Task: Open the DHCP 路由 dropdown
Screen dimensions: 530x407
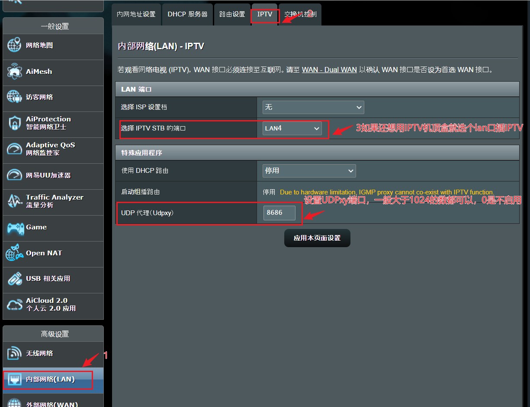Action: pyautogui.click(x=308, y=171)
